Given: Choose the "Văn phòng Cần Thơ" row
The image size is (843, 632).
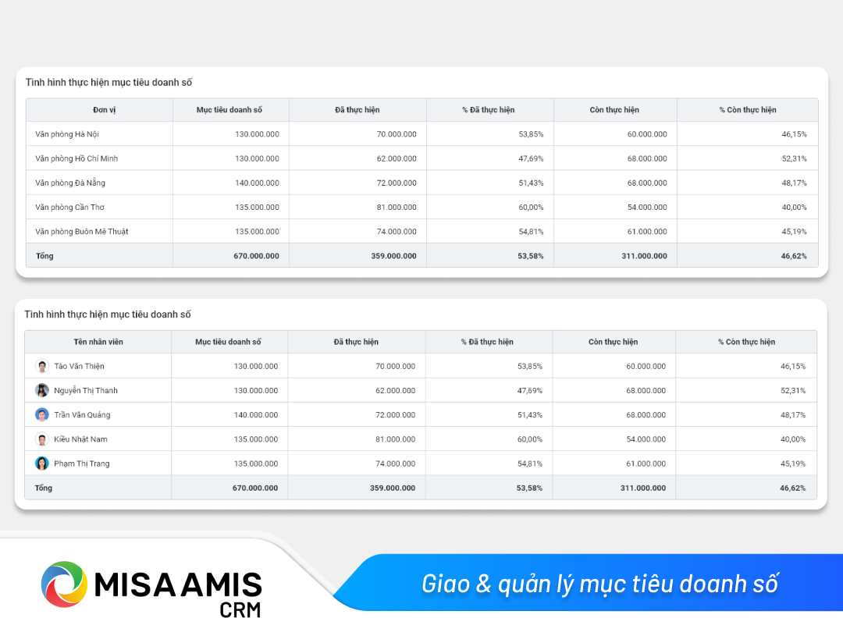Looking at the screenshot, I should (x=69, y=207).
